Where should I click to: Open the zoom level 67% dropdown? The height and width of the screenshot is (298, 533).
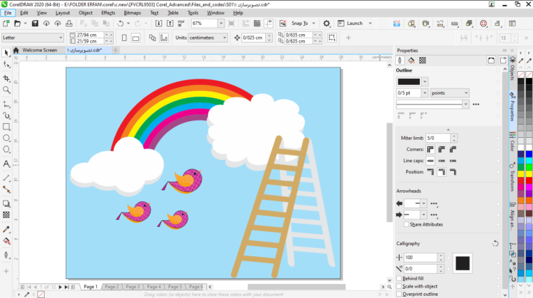point(221,24)
